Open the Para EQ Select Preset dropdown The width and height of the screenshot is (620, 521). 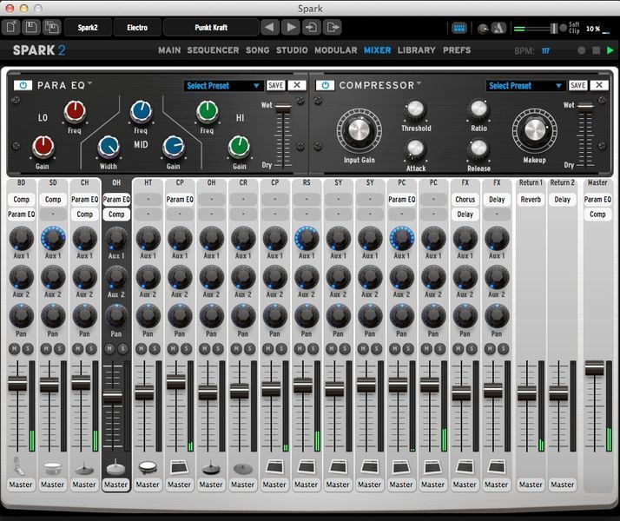pyautogui.click(x=223, y=86)
